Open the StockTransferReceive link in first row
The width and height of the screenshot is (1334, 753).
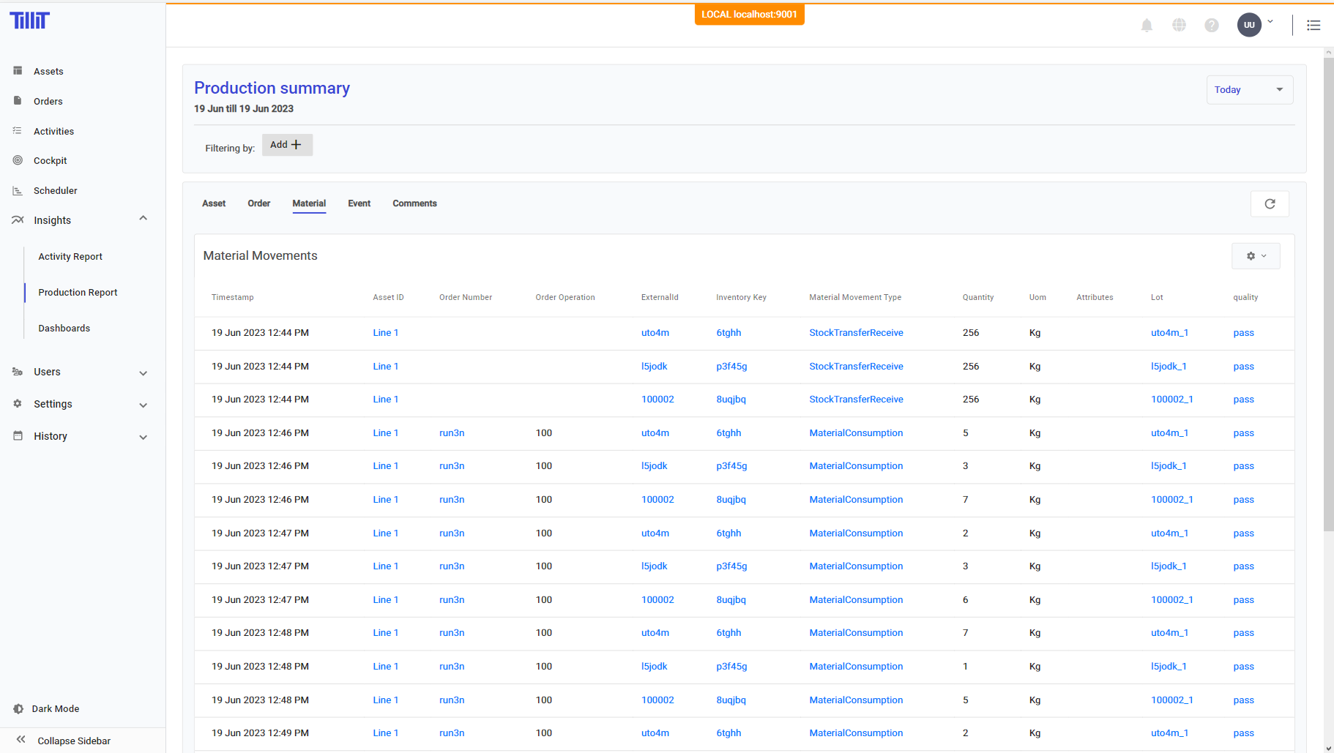tap(856, 333)
